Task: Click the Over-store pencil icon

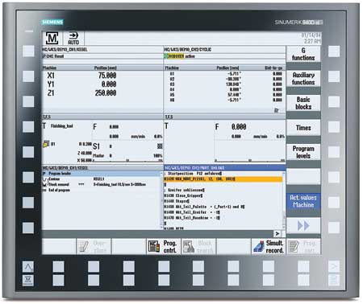Action: click(x=84, y=246)
